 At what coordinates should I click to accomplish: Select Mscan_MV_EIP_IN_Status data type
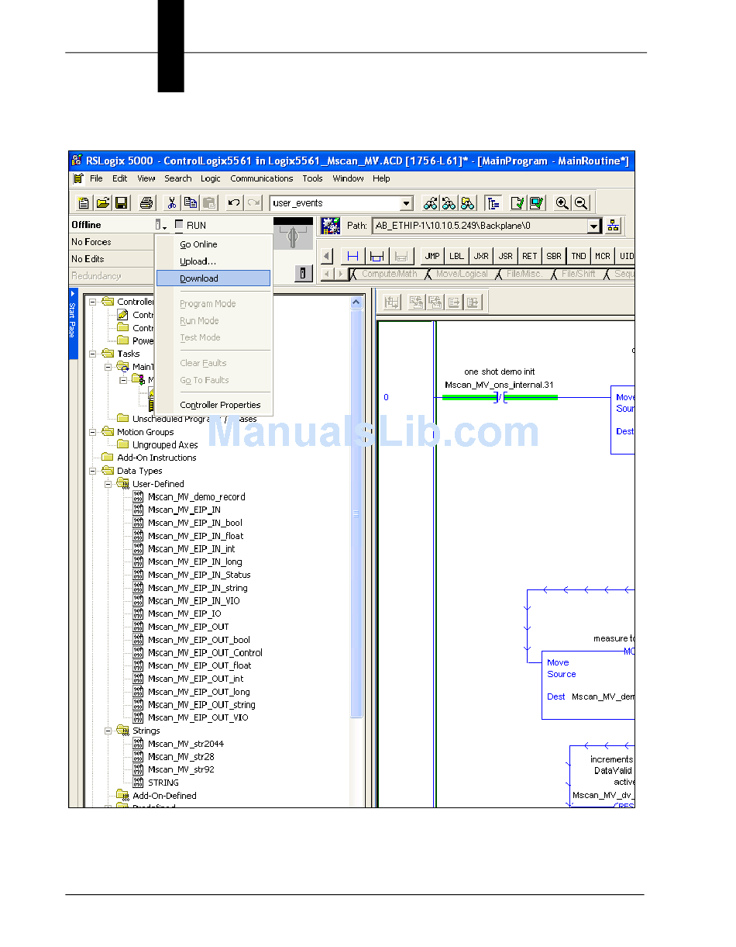199,575
